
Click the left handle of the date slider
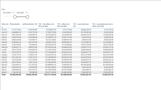point(15,17)
